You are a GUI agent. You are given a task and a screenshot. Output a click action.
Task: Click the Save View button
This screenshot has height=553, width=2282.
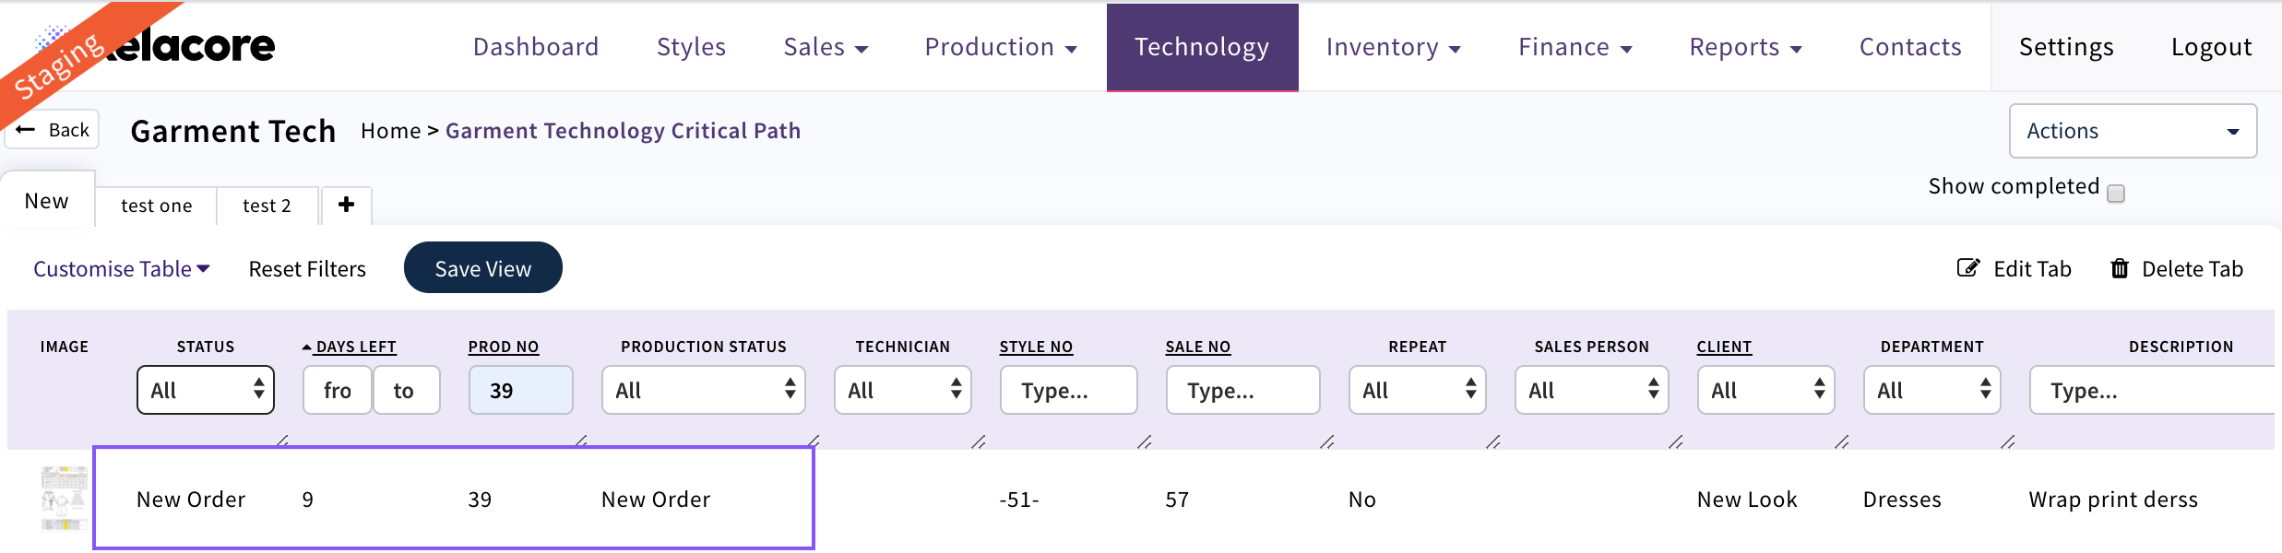coord(482,268)
